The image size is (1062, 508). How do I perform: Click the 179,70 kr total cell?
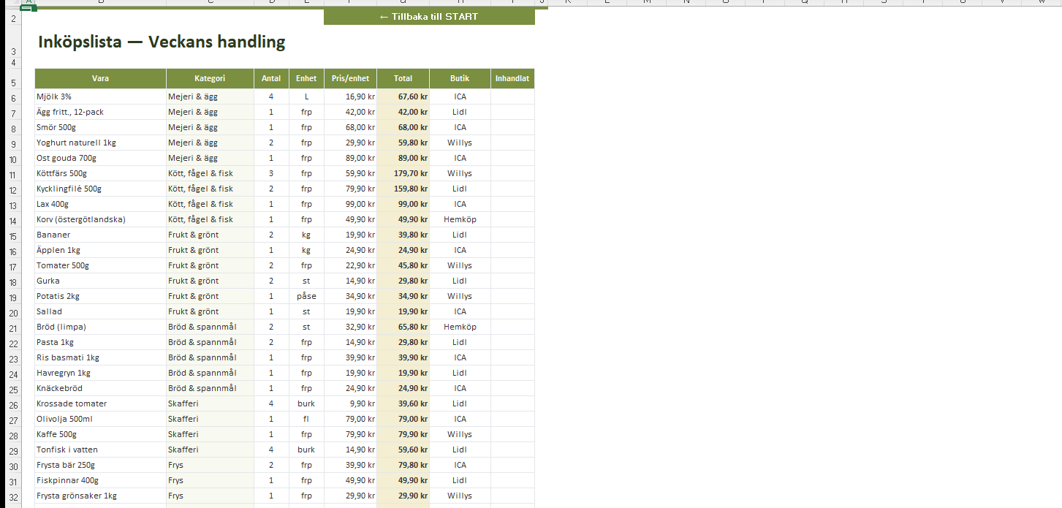[403, 173]
